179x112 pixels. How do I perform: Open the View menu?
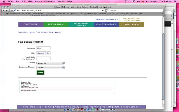pyautogui.click(x=30, y=1)
